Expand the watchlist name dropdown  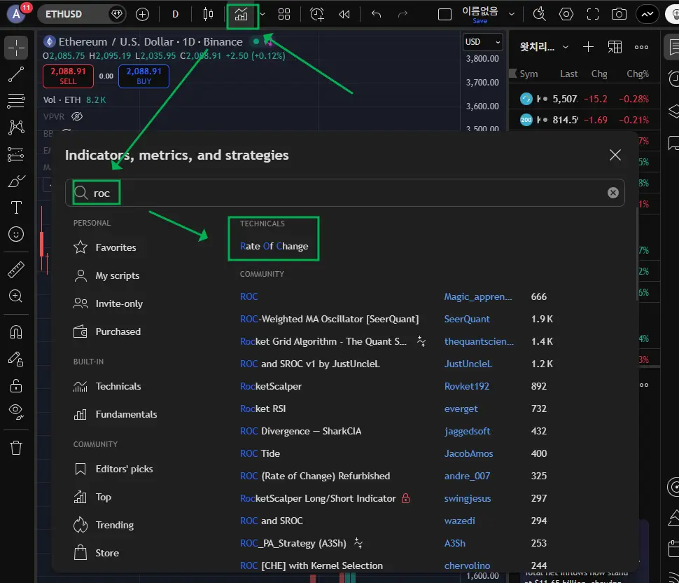565,47
